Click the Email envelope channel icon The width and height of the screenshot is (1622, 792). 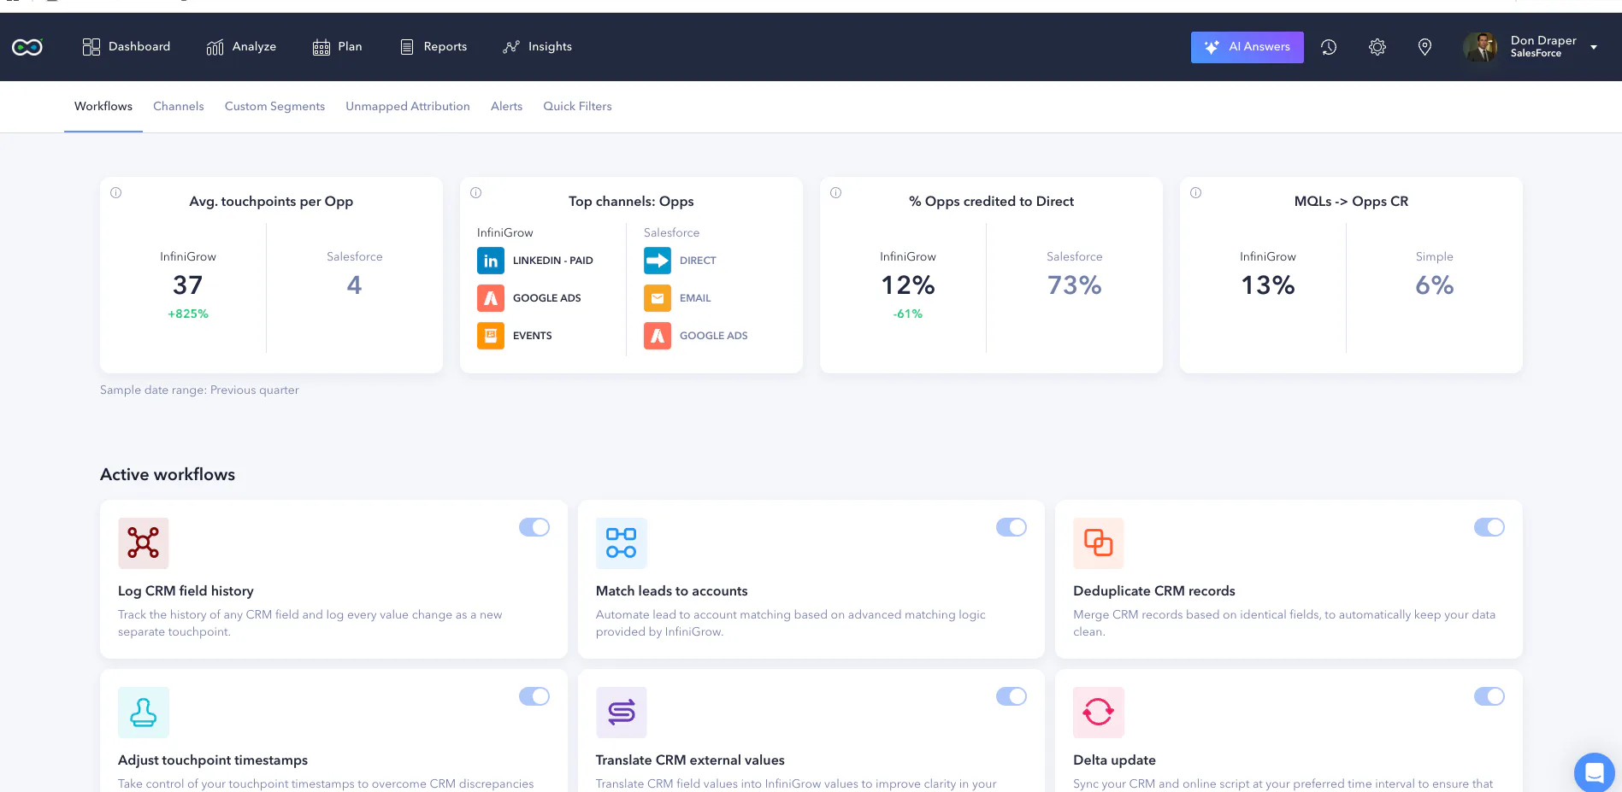click(658, 298)
